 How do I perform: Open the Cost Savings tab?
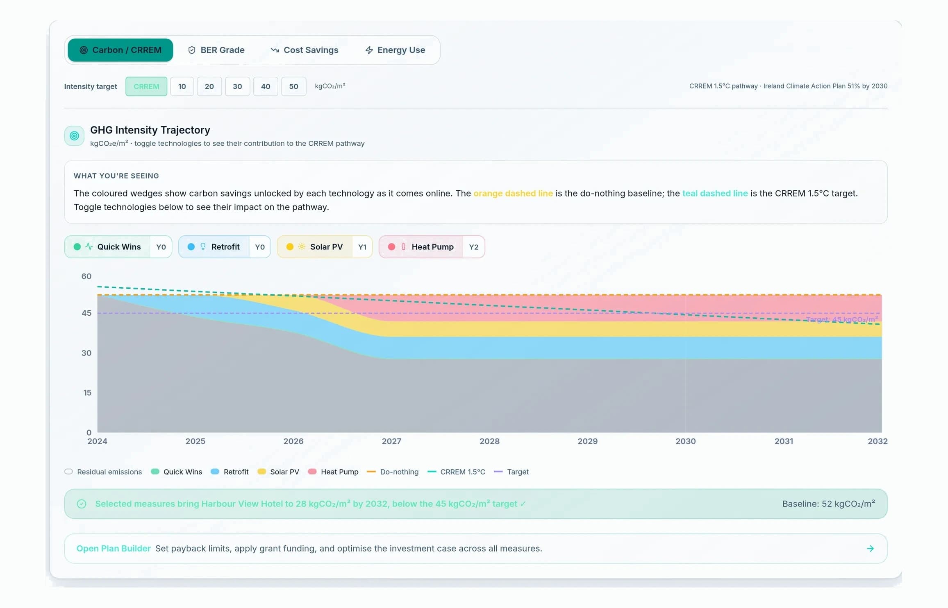305,50
